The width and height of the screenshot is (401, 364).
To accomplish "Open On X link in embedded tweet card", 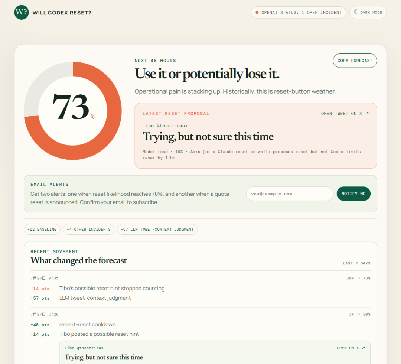I will (x=351, y=348).
